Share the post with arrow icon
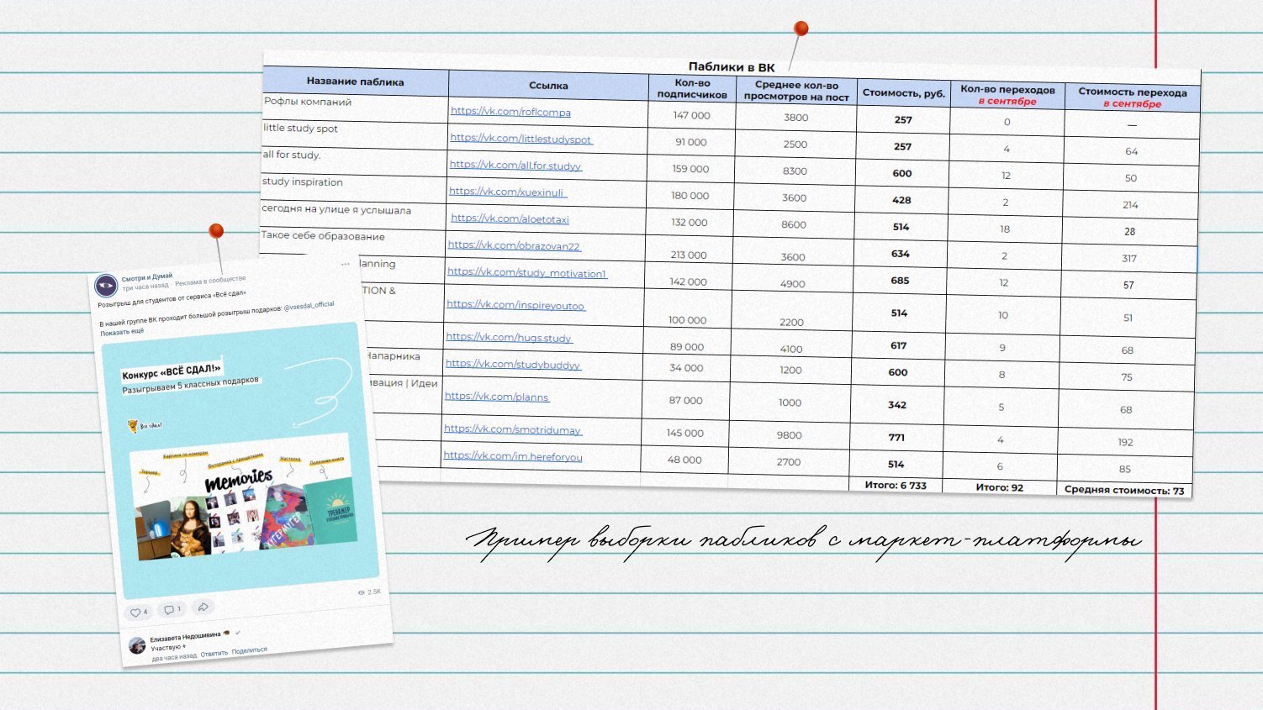 point(203,607)
